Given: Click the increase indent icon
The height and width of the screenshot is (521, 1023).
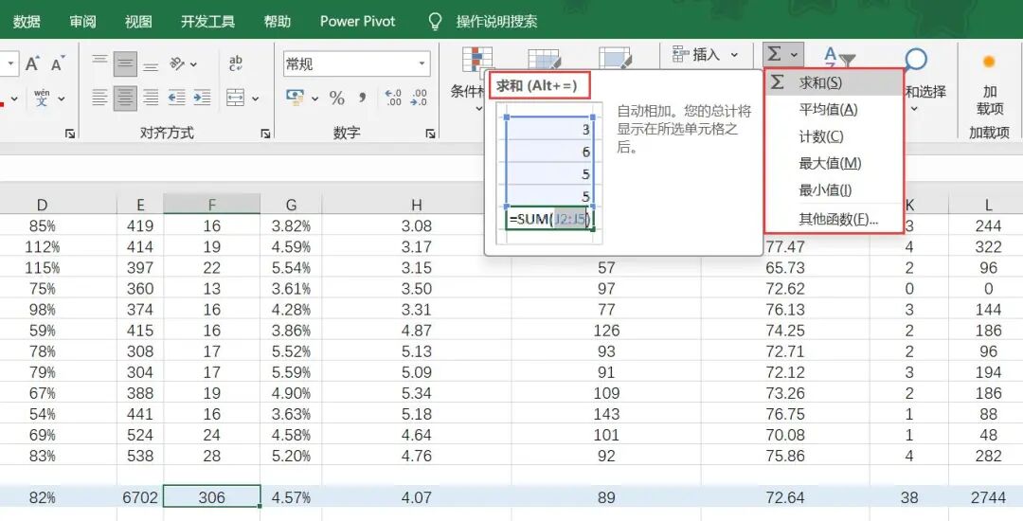Looking at the screenshot, I should [202, 98].
